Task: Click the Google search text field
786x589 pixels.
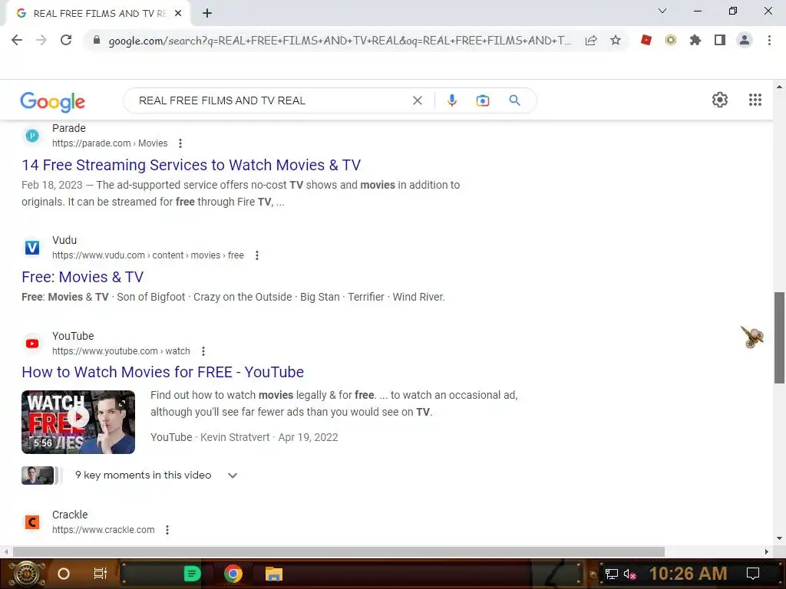Action: coord(271,100)
